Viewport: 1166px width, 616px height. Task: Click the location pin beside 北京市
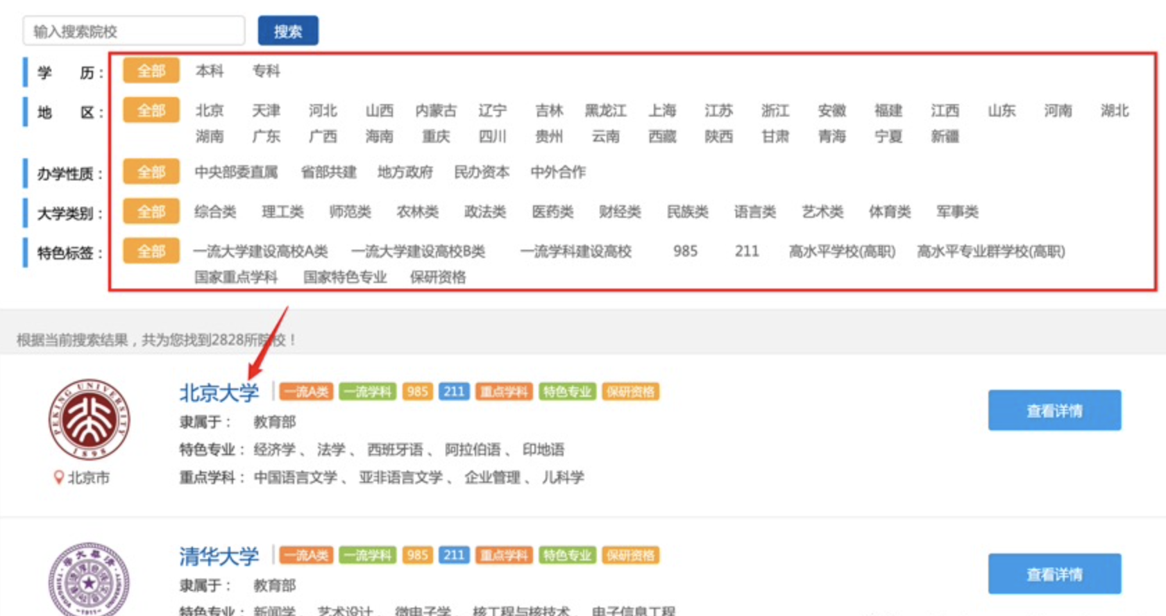pyautogui.click(x=59, y=477)
